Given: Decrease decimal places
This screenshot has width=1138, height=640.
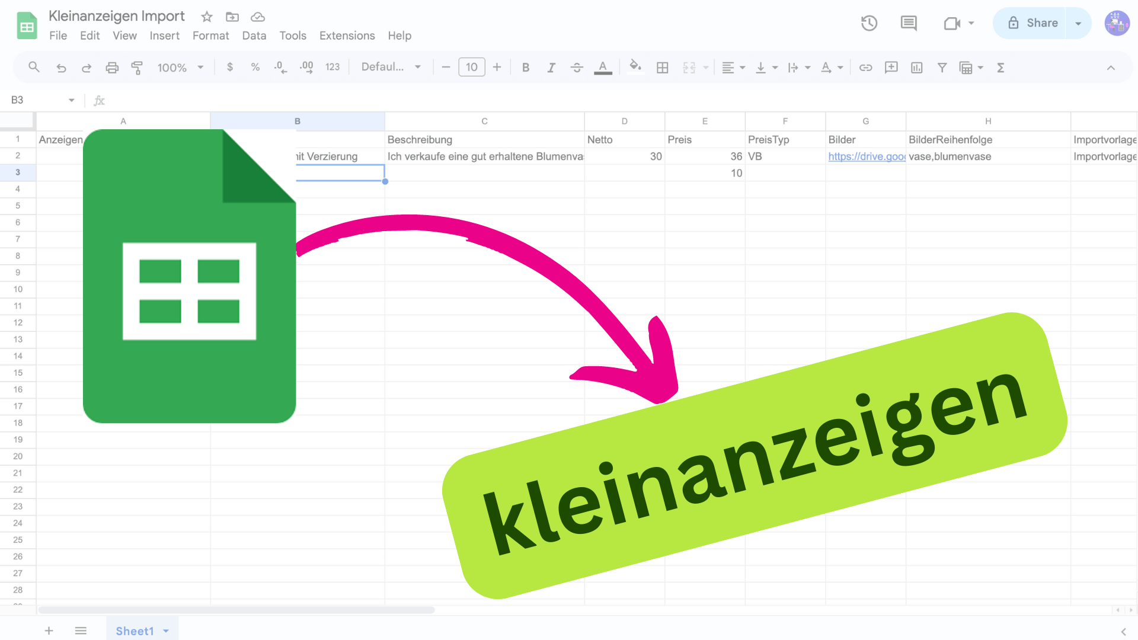Looking at the screenshot, I should 280,68.
